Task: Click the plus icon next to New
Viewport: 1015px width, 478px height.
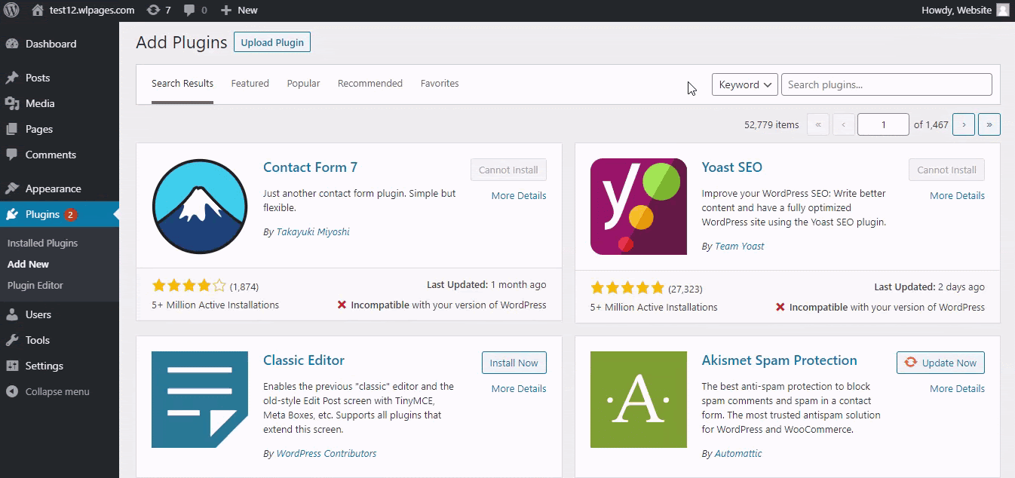Action: [x=226, y=10]
